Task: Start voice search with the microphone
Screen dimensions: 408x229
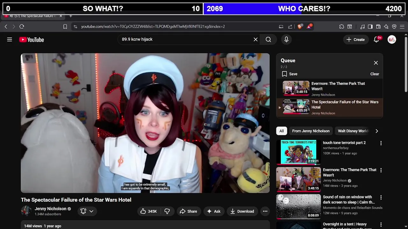Action: tap(286, 39)
